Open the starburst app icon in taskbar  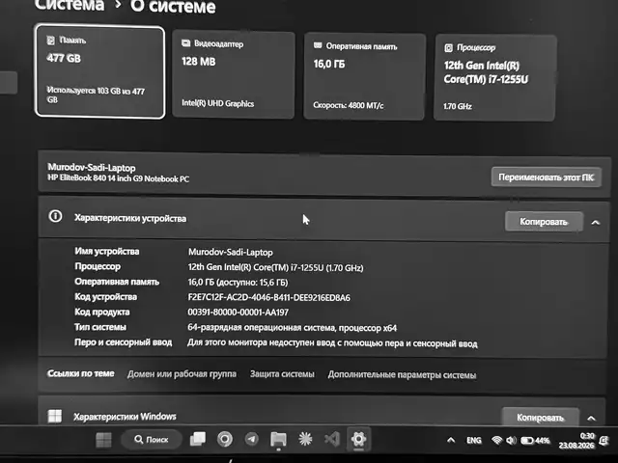305,439
